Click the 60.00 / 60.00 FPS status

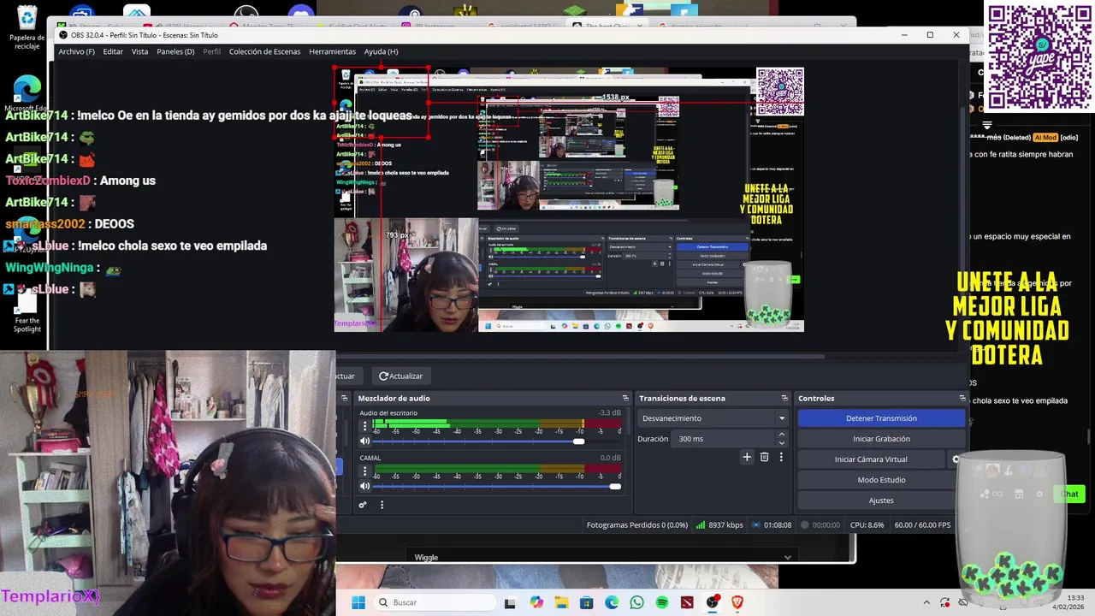[x=922, y=525]
